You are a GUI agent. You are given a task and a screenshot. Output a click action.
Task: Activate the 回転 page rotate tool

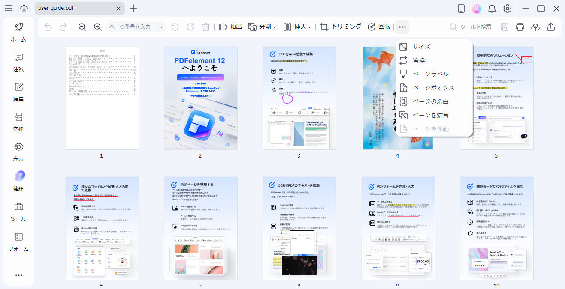[x=378, y=27]
